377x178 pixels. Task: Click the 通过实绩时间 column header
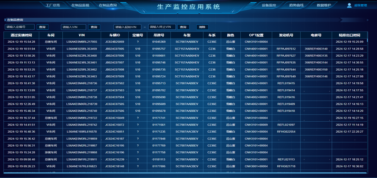(x=21, y=35)
